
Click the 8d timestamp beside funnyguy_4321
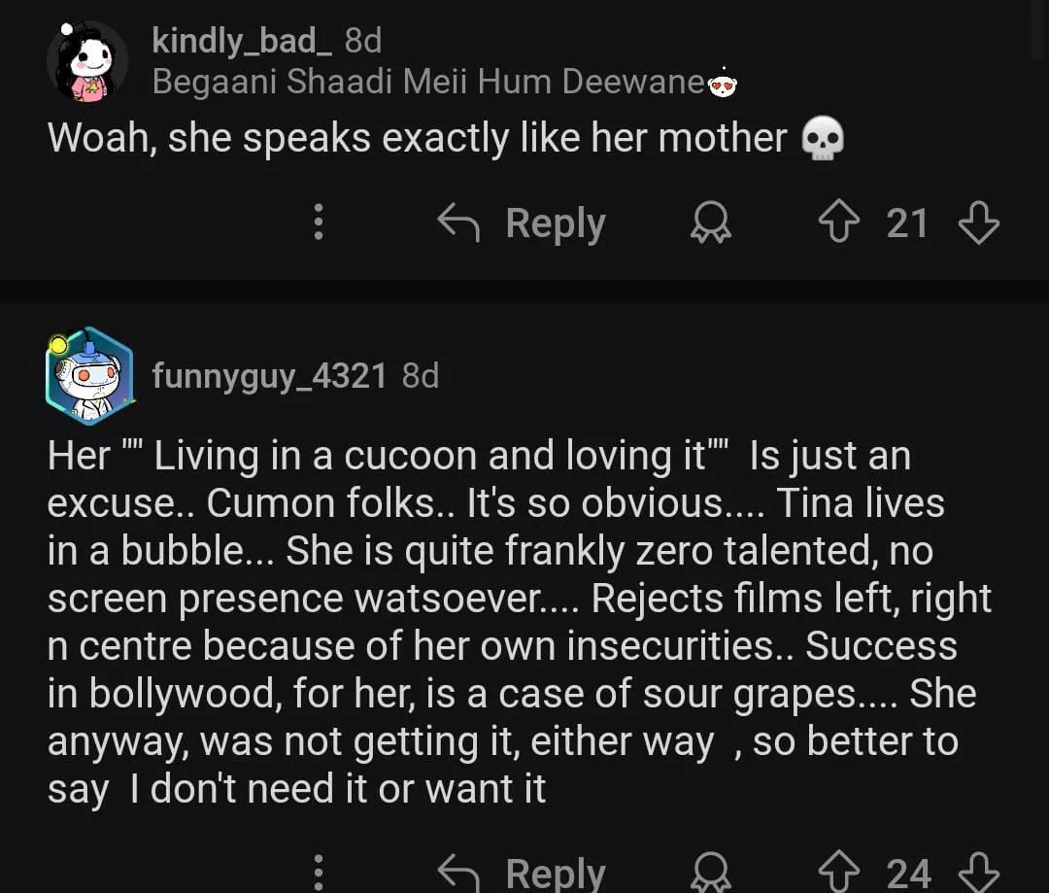[x=421, y=375]
